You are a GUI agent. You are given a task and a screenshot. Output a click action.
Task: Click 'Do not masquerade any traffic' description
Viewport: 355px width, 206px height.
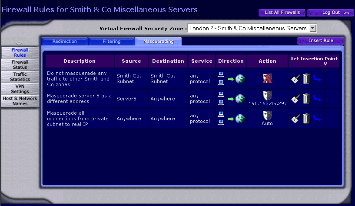pos(78,79)
